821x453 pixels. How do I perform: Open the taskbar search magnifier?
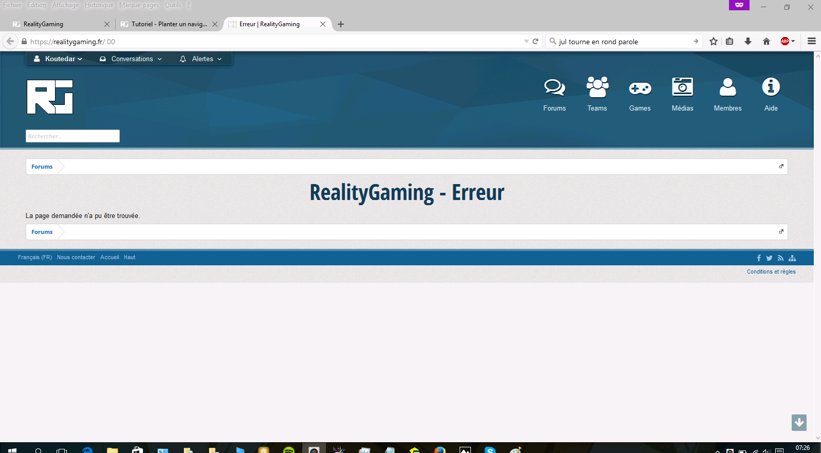click(x=39, y=449)
